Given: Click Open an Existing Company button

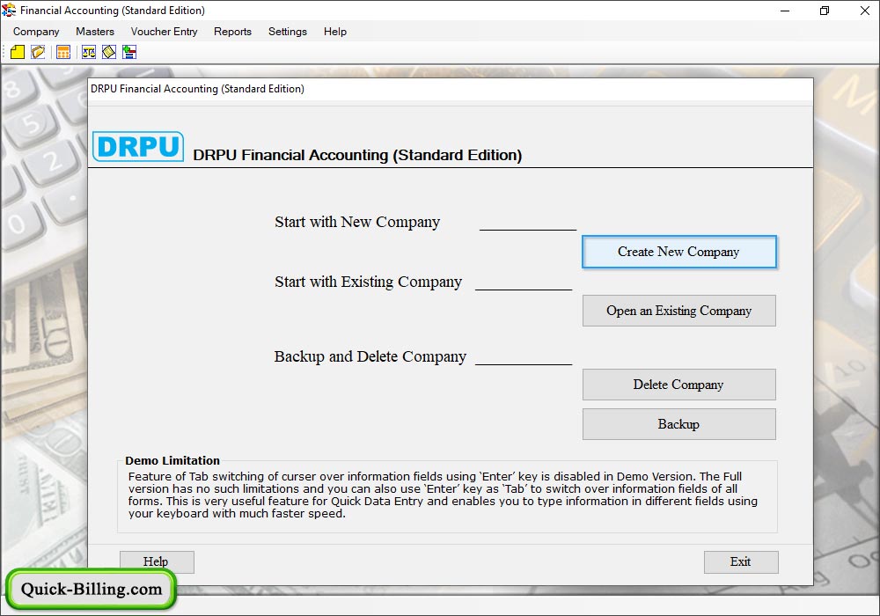Looking at the screenshot, I should (679, 311).
